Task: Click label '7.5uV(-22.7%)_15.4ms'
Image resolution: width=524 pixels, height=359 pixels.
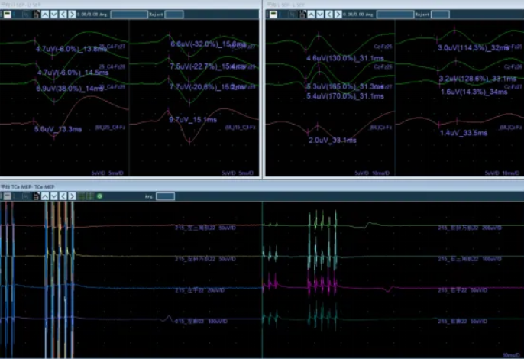Action: tap(208, 66)
